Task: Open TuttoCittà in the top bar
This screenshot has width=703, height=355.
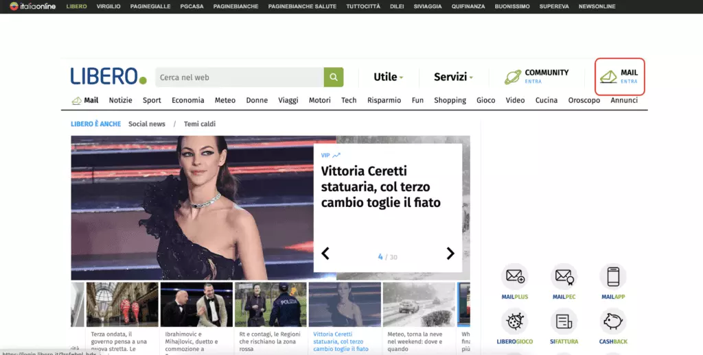Action: (x=363, y=6)
